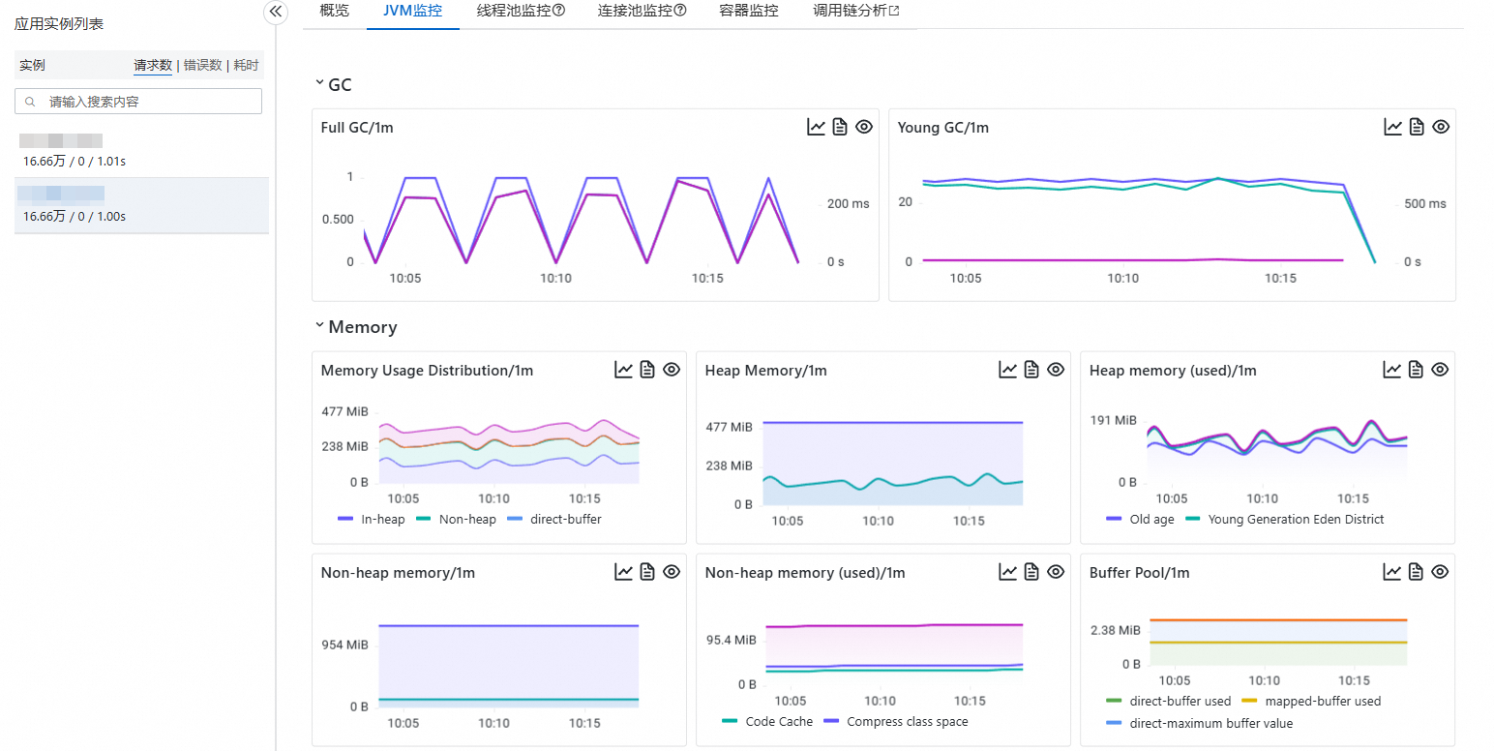The image size is (1494, 751).
Task: Open document icon for Memory Usage Distribution/1m
Action: [x=647, y=370]
